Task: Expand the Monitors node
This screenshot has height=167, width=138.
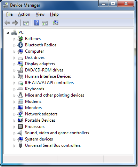Action: click(x=14, y=108)
